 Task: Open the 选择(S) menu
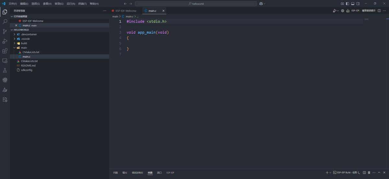(36, 4)
